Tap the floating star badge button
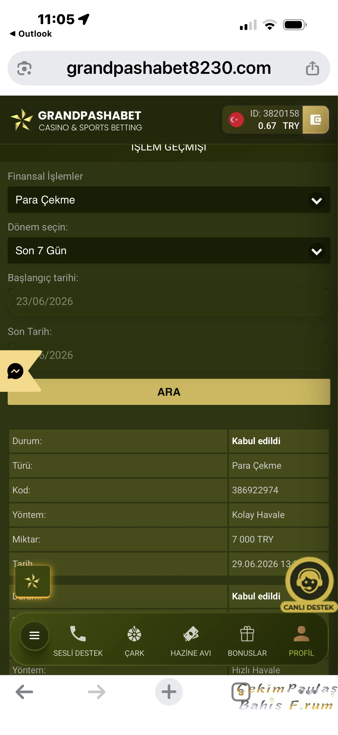 [x=33, y=581]
